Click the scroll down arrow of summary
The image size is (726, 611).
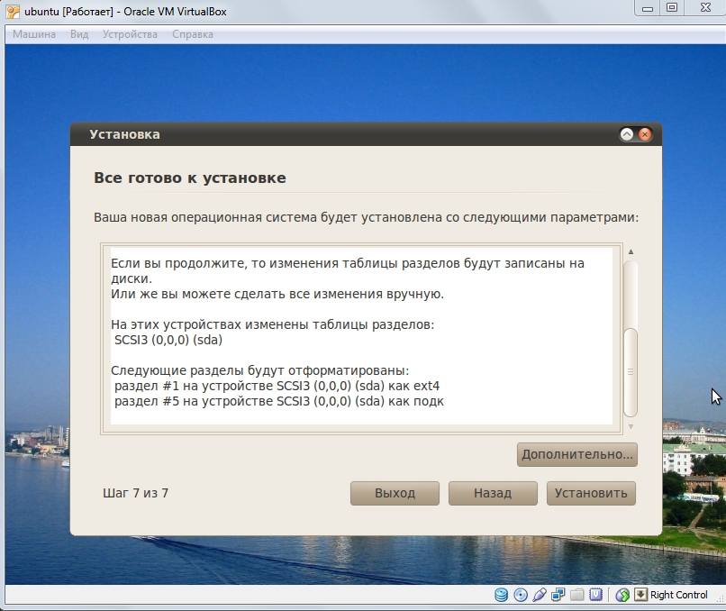pos(631,426)
